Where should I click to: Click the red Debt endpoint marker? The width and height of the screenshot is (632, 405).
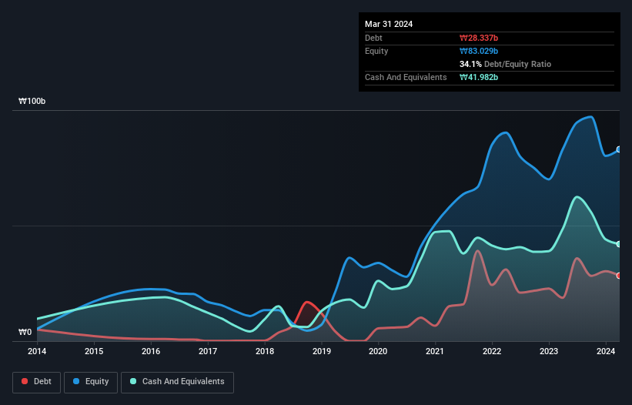(x=619, y=276)
